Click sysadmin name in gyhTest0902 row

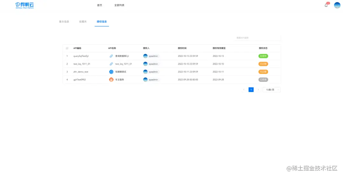(x=153, y=79)
